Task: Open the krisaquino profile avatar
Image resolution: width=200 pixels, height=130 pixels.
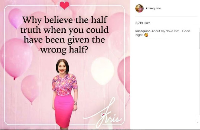Action: [x=139, y=8]
